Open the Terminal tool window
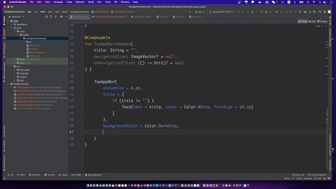Image resolution: width=336 pixels, height=189 pixels. pyautogui.click(x=50, y=175)
